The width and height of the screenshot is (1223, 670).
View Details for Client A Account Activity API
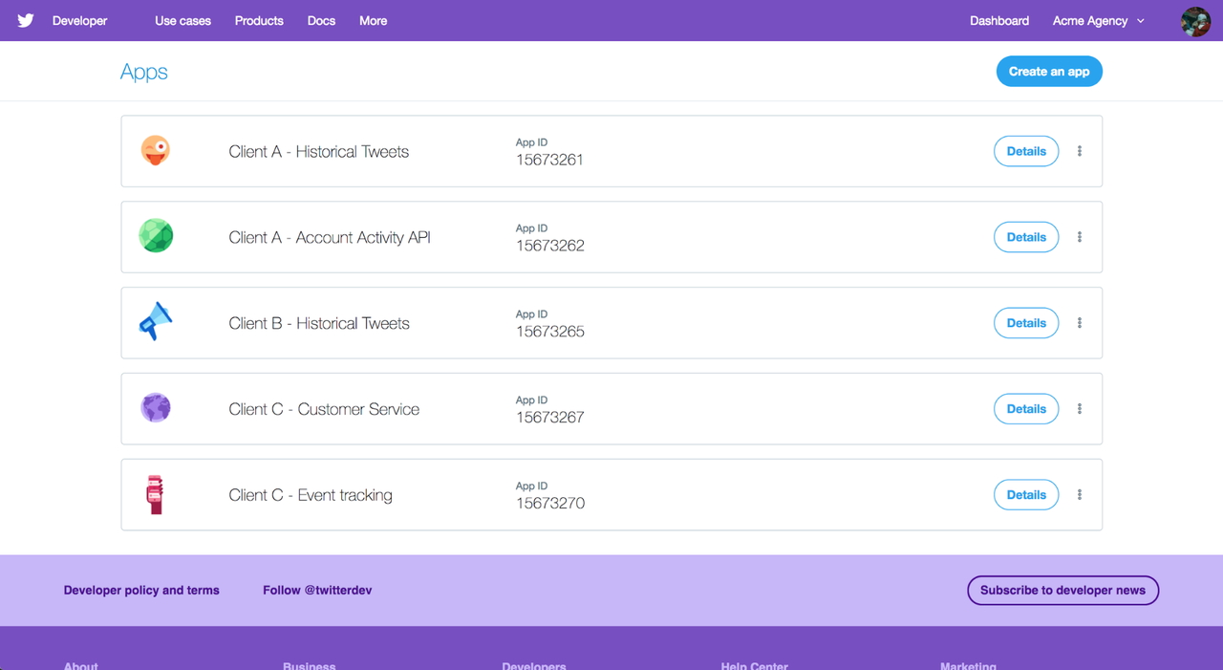(x=1026, y=237)
